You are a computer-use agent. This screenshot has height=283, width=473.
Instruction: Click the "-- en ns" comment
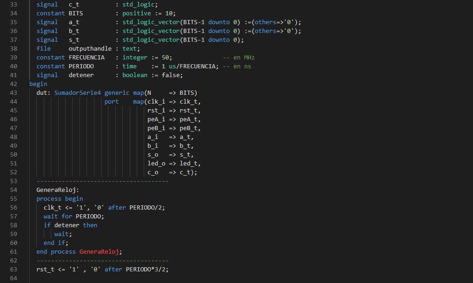pyautogui.click(x=237, y=66)
